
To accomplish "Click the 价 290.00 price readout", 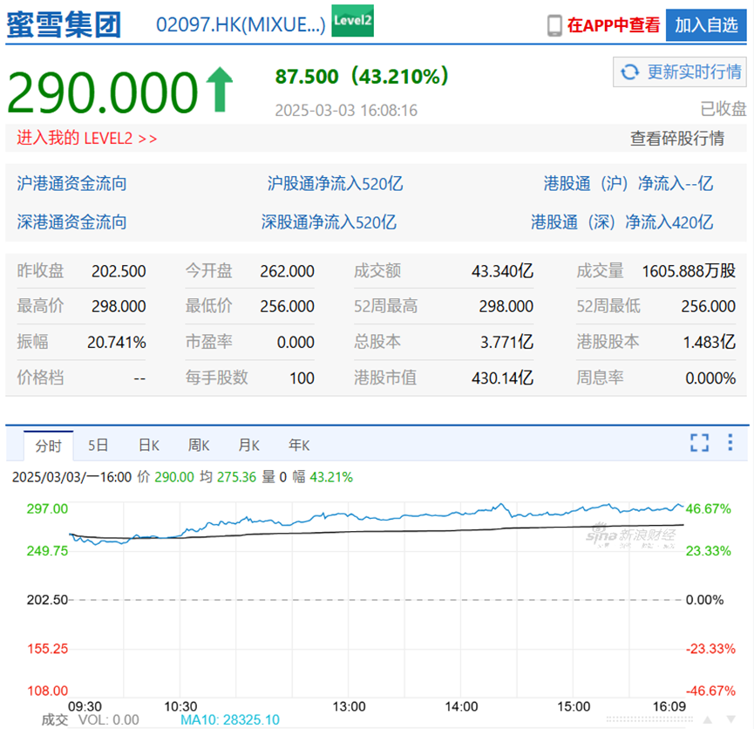I will pos(166,477).
